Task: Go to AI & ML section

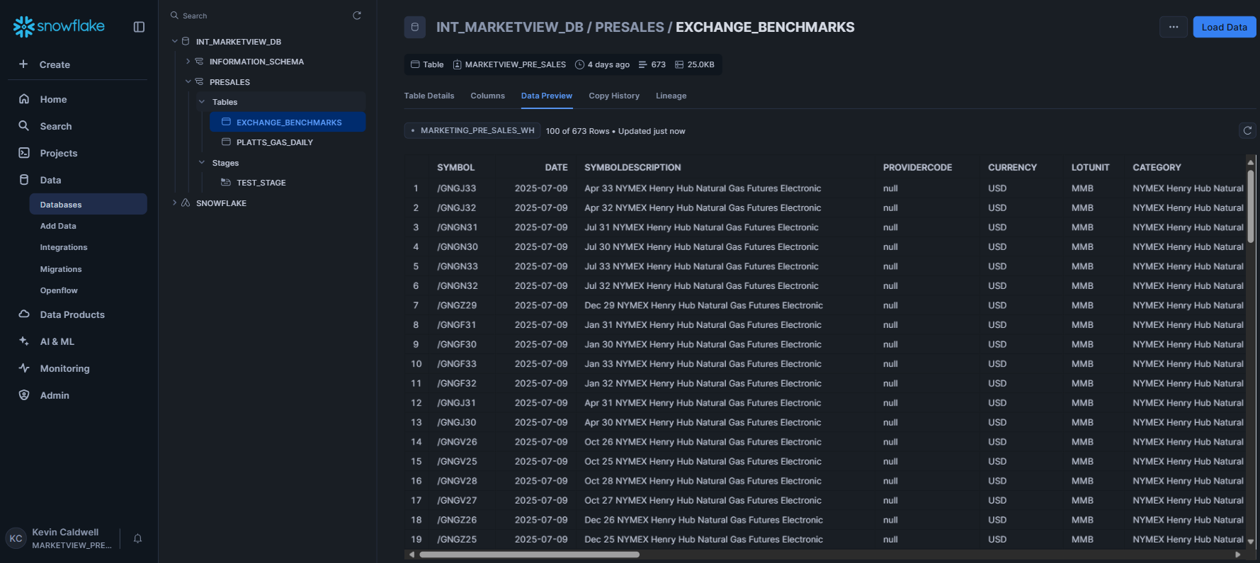Action: pos(57,341)
